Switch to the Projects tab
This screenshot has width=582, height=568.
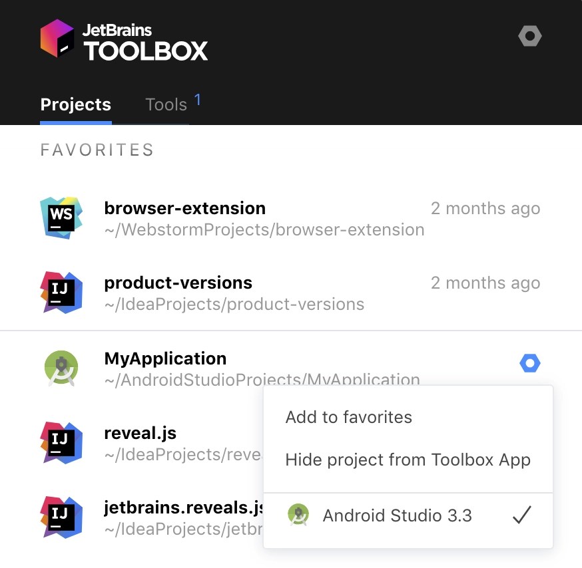(75, 104)
